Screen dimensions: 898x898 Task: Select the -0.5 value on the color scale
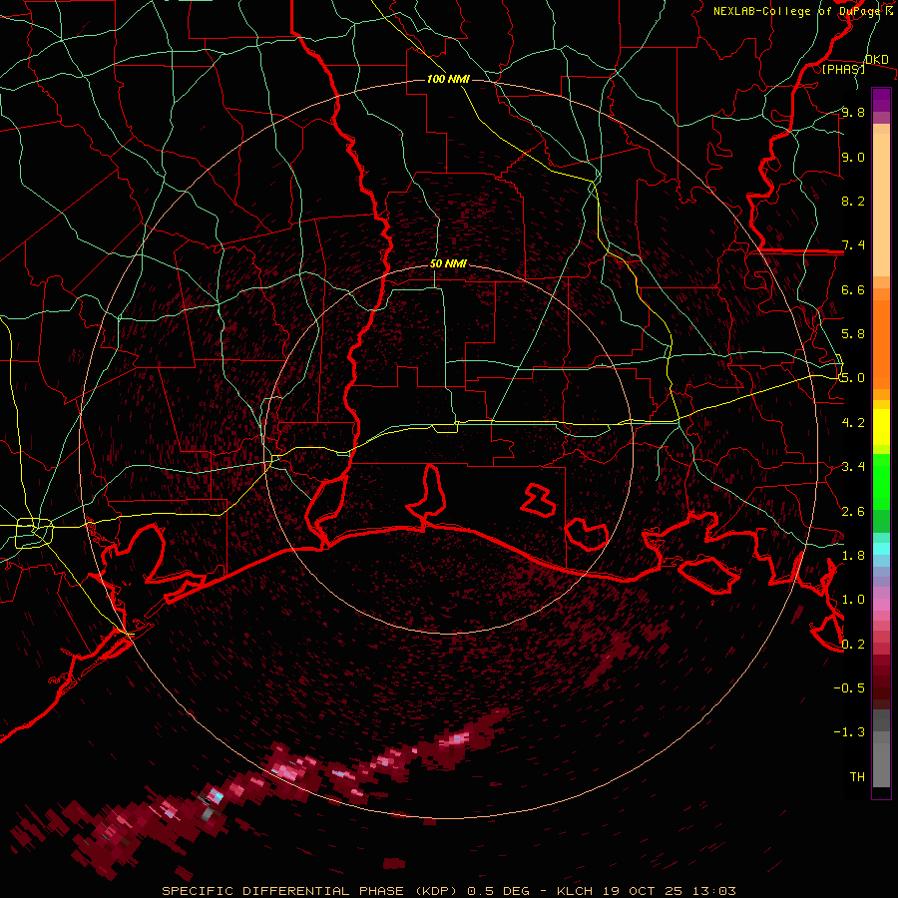click(x=849, y=687)
